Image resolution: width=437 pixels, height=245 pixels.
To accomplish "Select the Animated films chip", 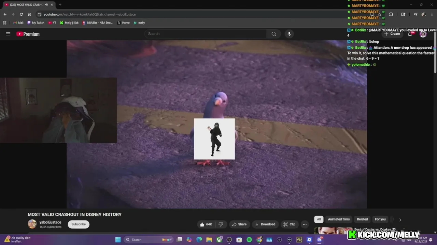I will [339, 219].
